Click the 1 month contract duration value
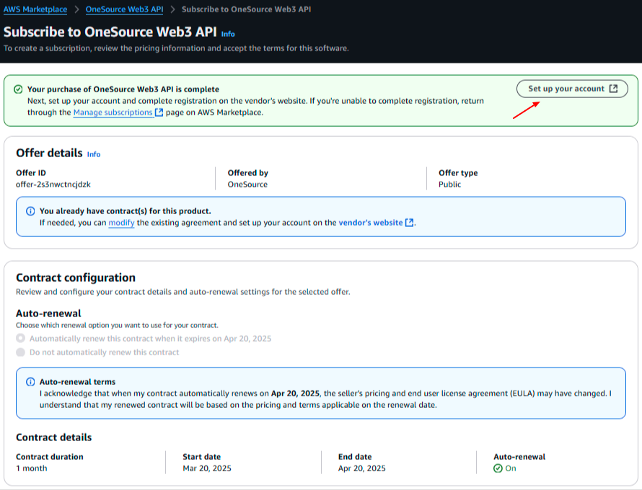Viewport: 642px width, 490px height. [x=32, y=468]
